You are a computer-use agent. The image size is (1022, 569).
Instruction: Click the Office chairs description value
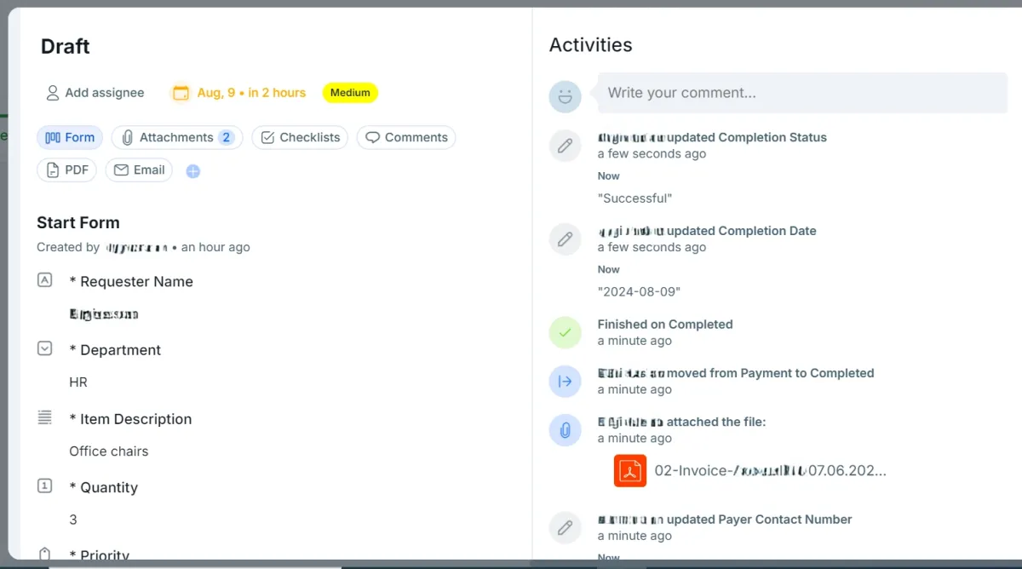pos(109,451)
